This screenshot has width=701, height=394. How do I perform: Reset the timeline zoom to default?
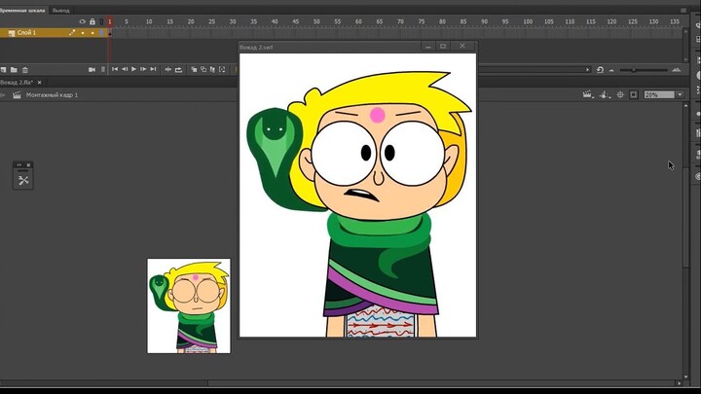click(600, 70)
